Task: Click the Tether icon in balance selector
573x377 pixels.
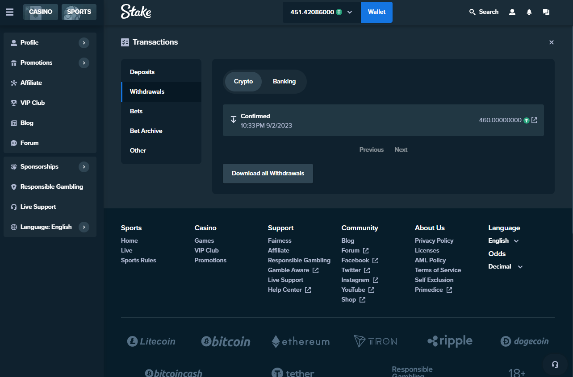Action: click(339, 12)
